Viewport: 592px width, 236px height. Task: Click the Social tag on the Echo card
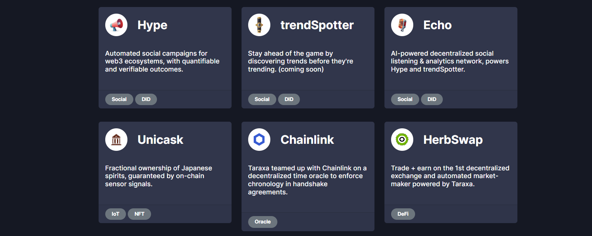pyautogui.click(x=405, y=99)
